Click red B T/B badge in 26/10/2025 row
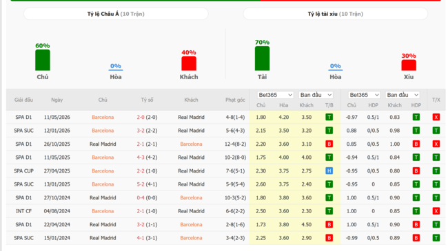Image resolution: width=448 pixels, height=251 pixels. (329, 144)
